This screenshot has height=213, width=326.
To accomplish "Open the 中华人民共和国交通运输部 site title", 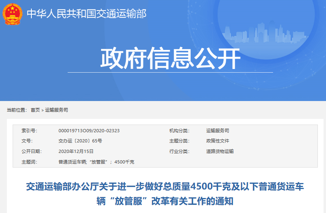I will (86, 14).
